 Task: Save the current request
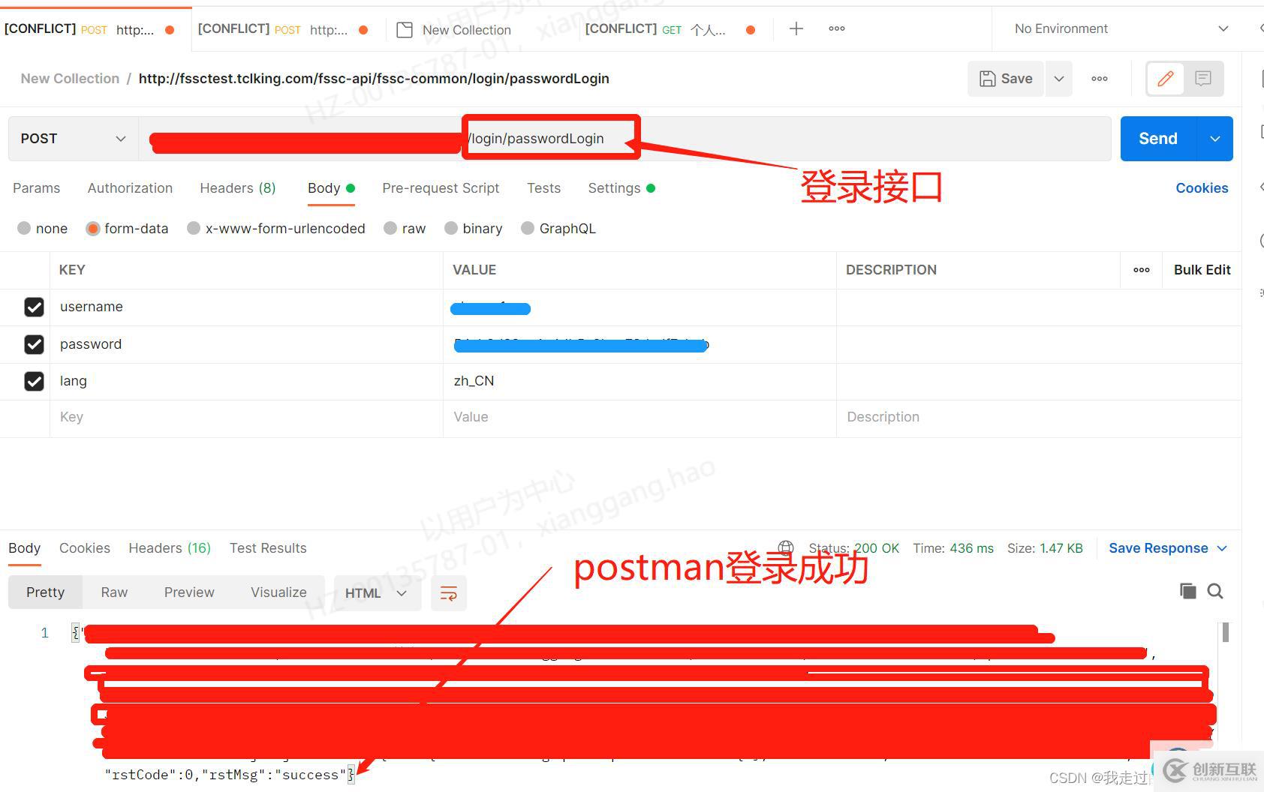pyautogui.click(x=1006, y=79)
